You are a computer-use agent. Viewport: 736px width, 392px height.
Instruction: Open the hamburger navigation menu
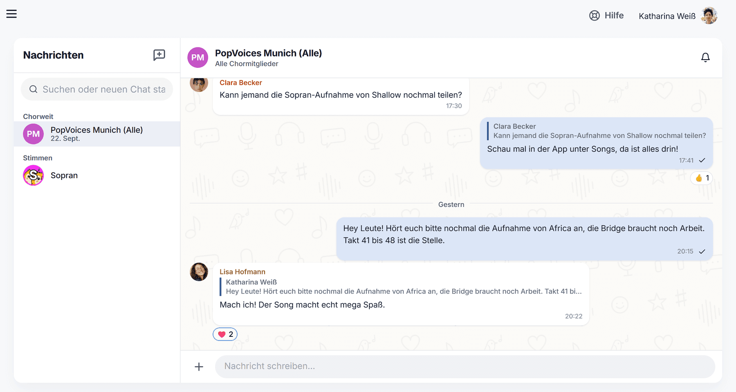pos(11,14)
